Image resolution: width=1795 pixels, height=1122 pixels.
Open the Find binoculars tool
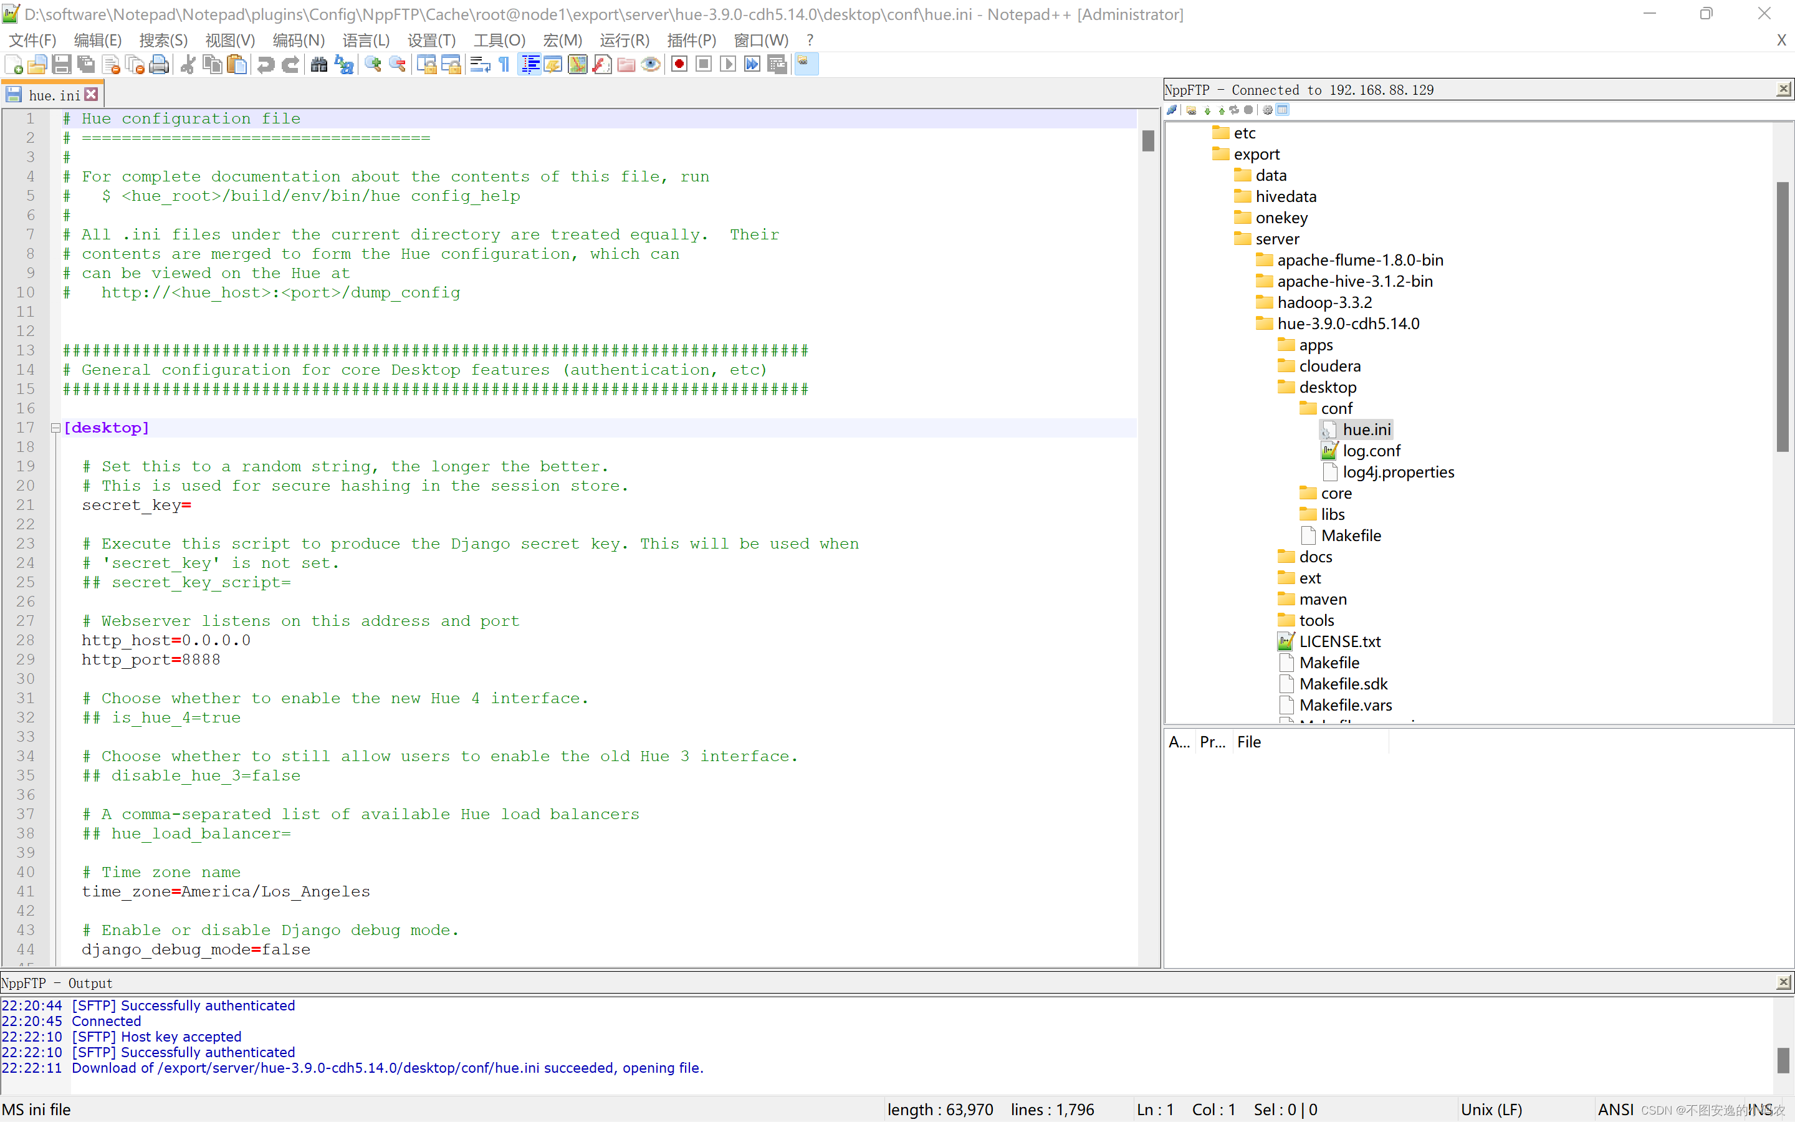coord(319,65)
